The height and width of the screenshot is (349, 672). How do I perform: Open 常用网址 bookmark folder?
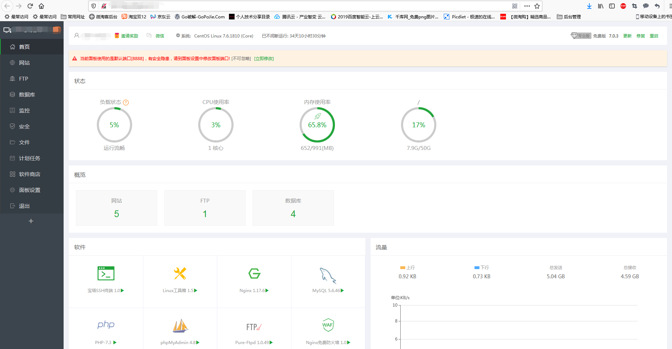pos(73,17)
